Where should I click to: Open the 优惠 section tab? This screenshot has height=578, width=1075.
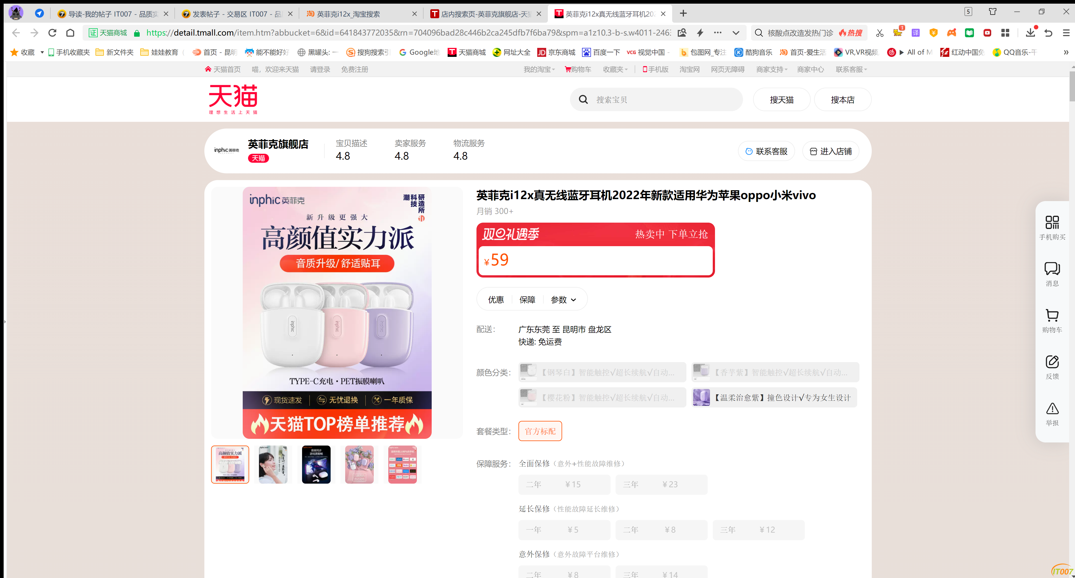[496, 299]
